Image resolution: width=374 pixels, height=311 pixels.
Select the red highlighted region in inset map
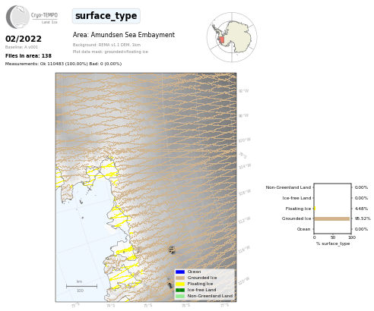[221, 40]
